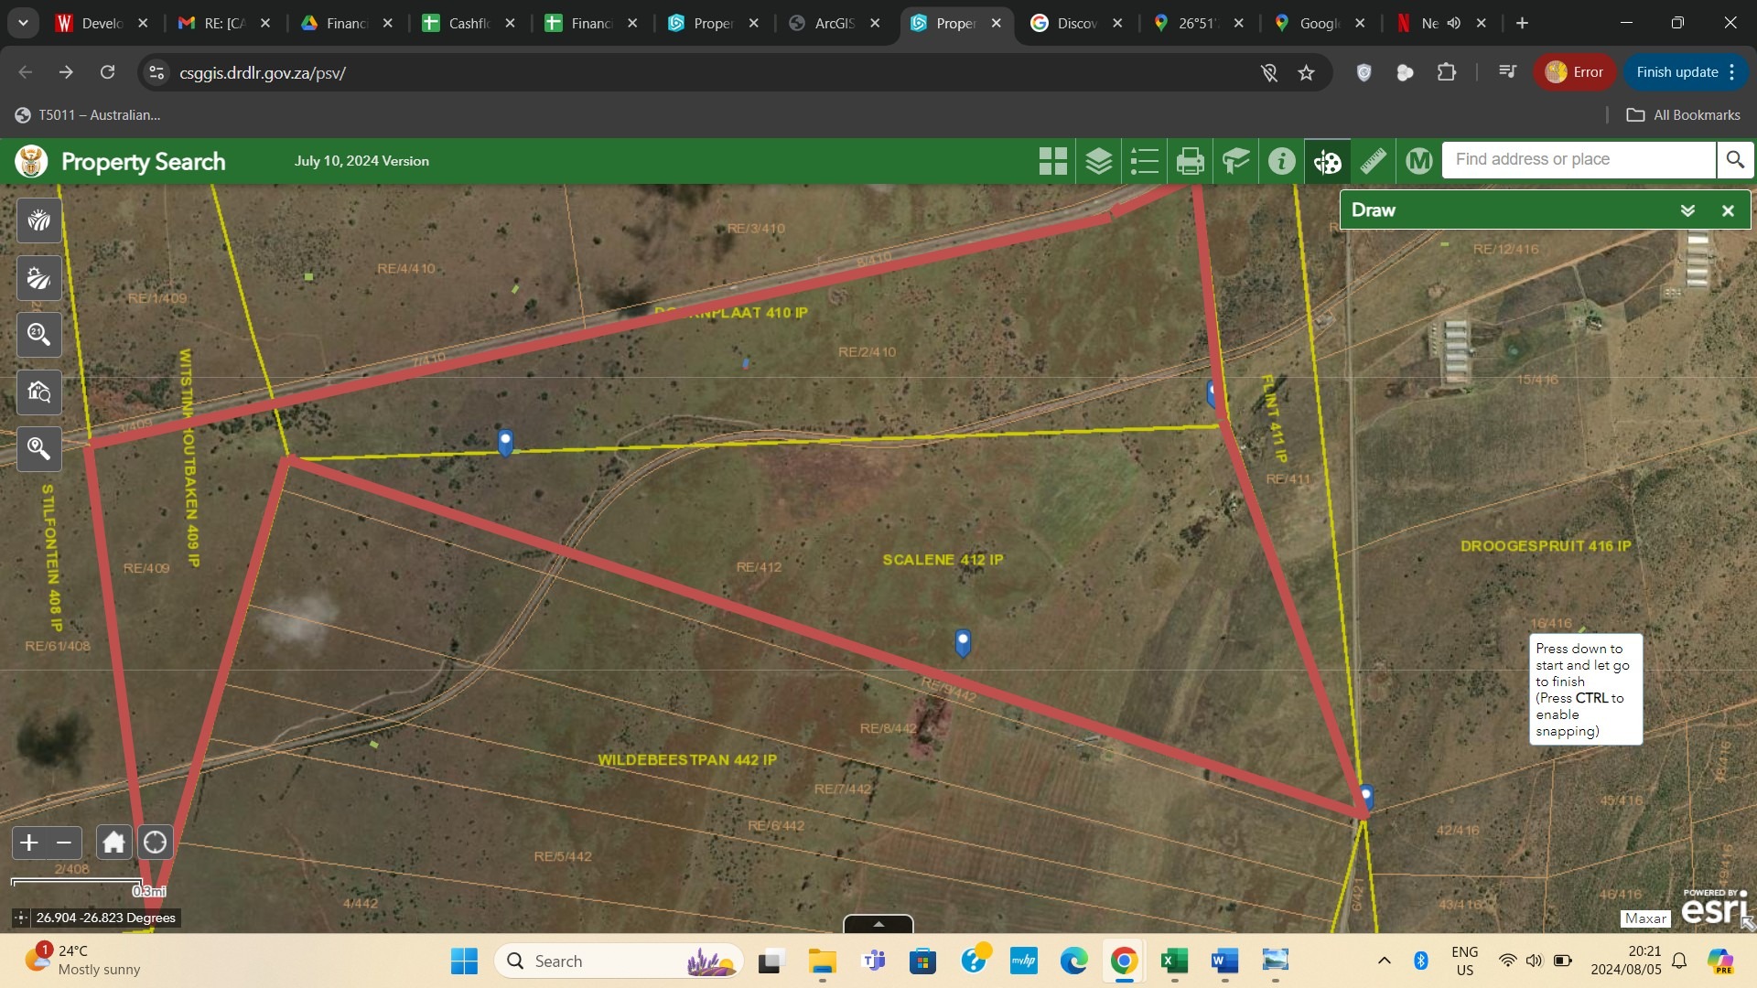
Task: Click the Home default extent button
Action: coord(113,843)
